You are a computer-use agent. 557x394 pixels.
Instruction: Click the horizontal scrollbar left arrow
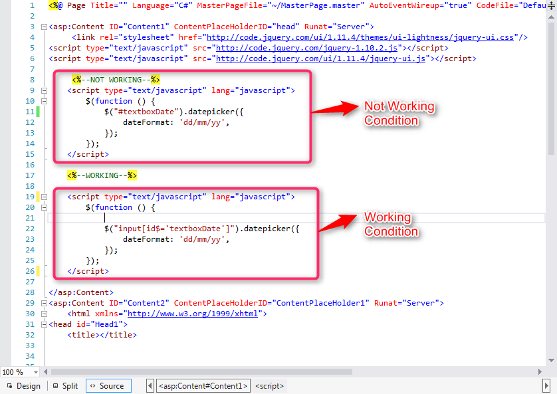click(x=45, y=371)
